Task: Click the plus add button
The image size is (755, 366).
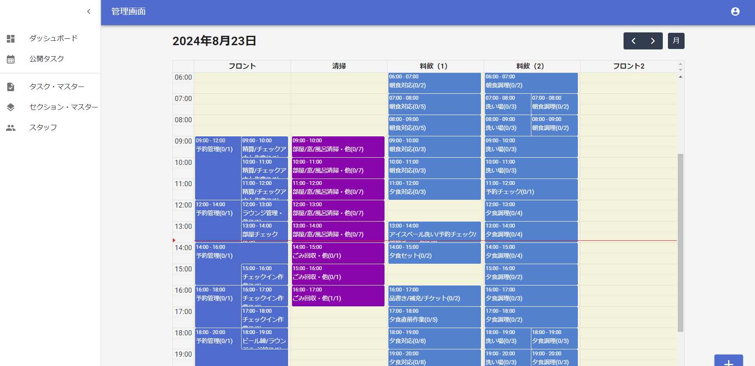Action: 729,360
